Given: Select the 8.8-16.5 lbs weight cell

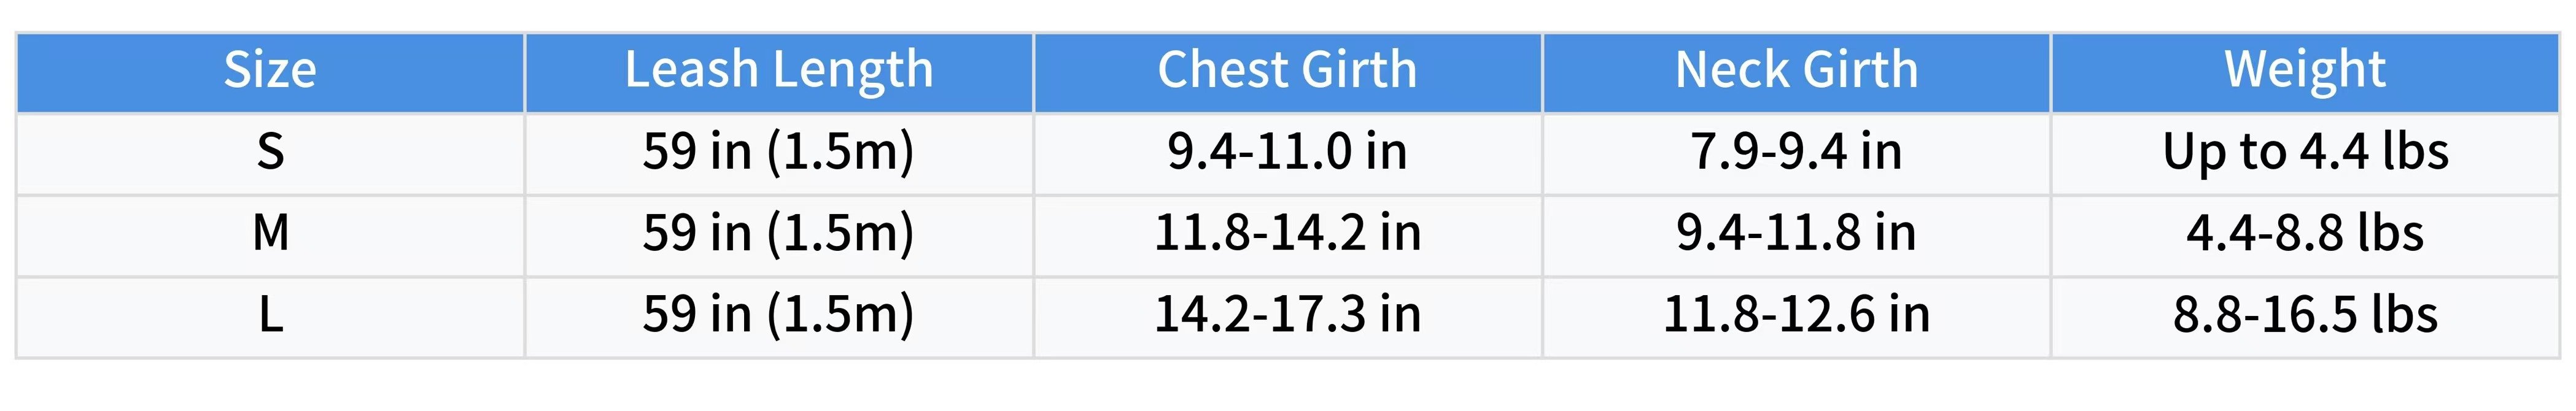Looking at the screenshot, I should (x=2305, y=317).
